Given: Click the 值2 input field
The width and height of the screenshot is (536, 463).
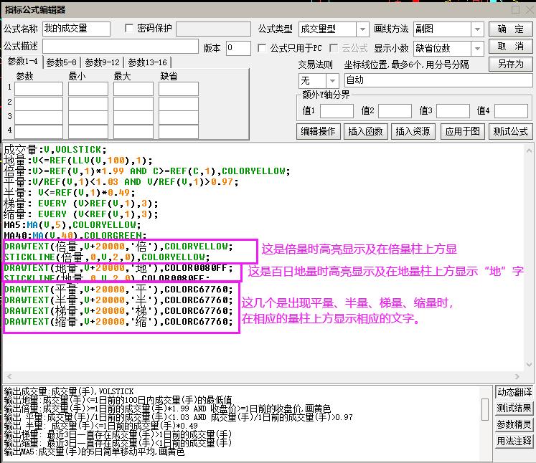Looking at the screenshot, I should [x=395, y=111].
